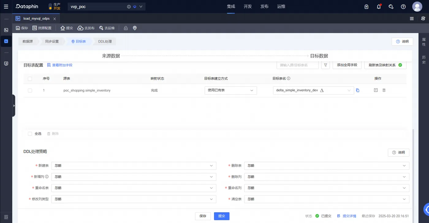
Task: Open the 使用已有表 creation method dropdown
Action: pos(231,90)
